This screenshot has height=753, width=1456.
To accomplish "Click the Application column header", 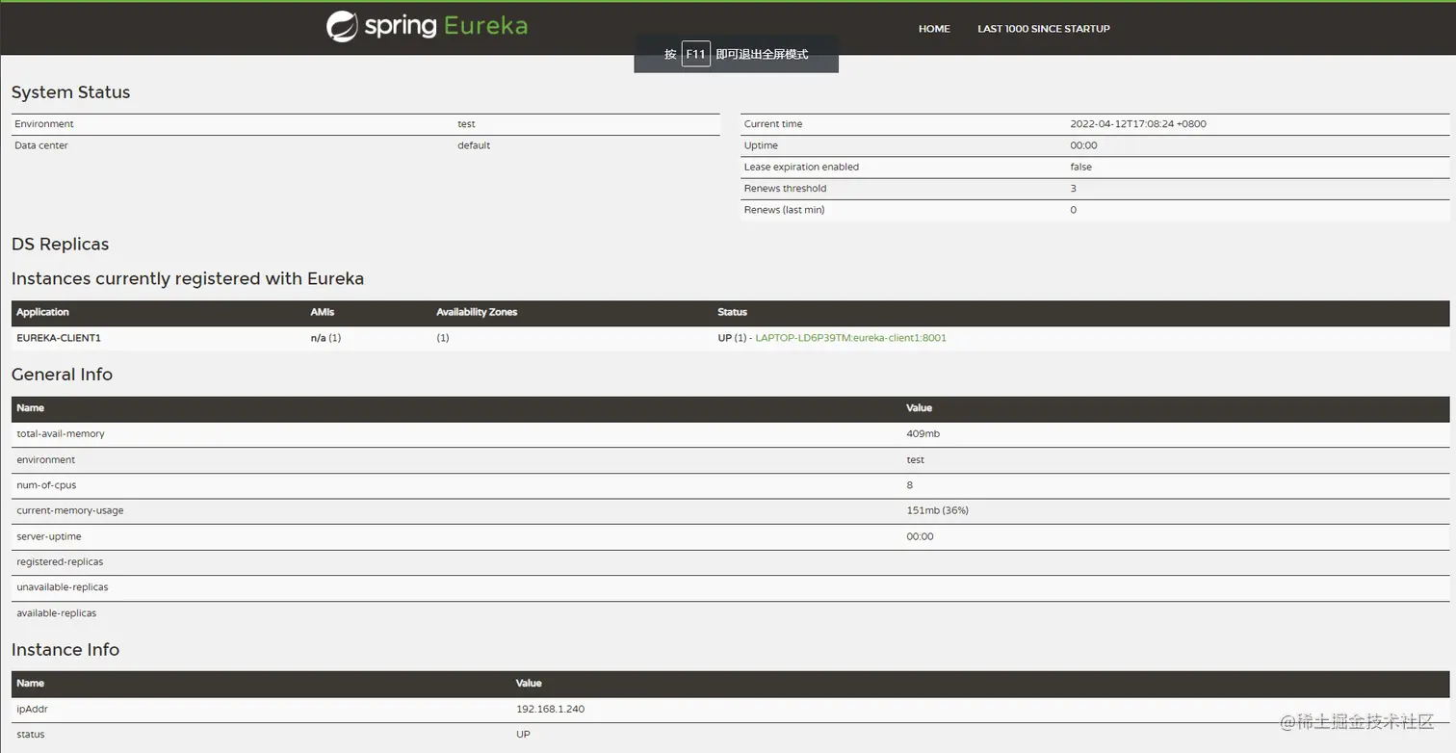I will [43, 312].
